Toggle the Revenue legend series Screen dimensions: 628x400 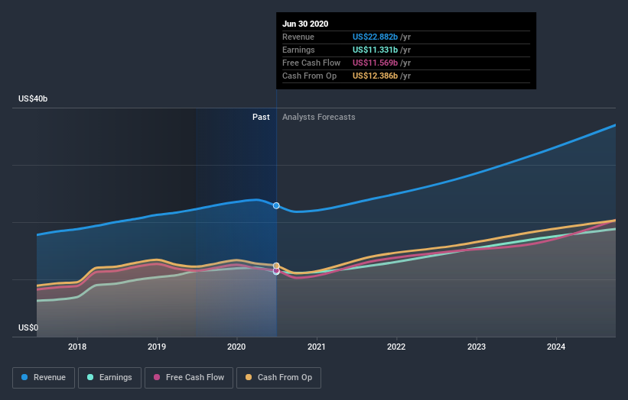(44, 378)
